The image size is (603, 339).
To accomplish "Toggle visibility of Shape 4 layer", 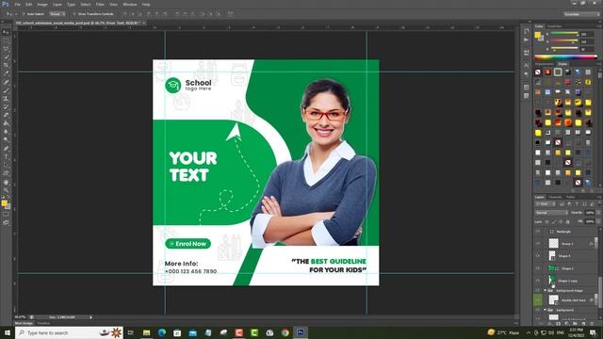I will click(538, 255).
